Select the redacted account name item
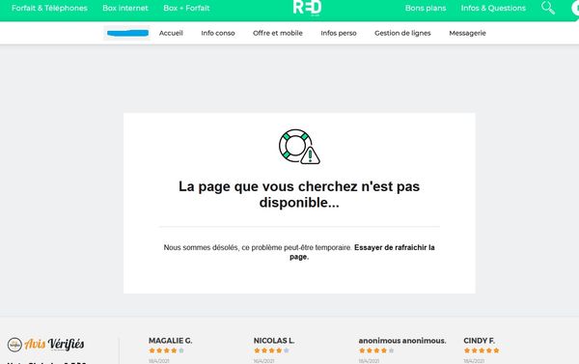The height and width of the screenshot is (364, 579). click(127, 33)
